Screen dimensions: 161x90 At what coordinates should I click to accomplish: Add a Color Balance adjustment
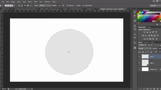point(146,35)
